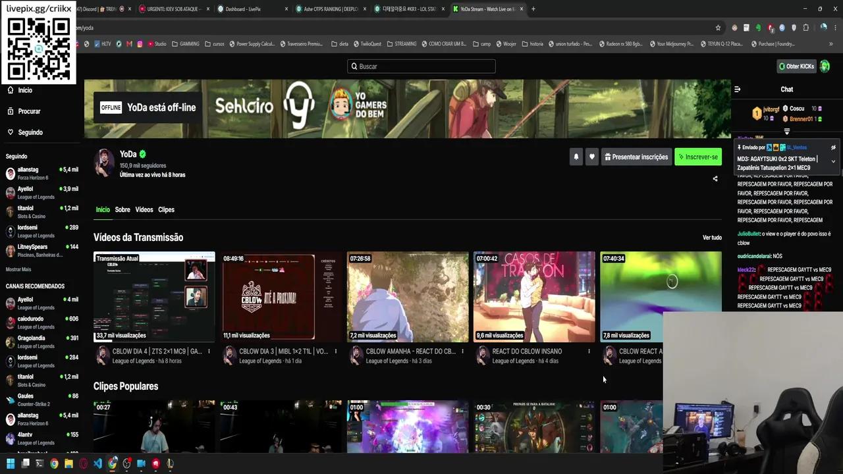
Task: Open options menu for CBLOW DIA 4 video
Action: (x=209, y=352)
